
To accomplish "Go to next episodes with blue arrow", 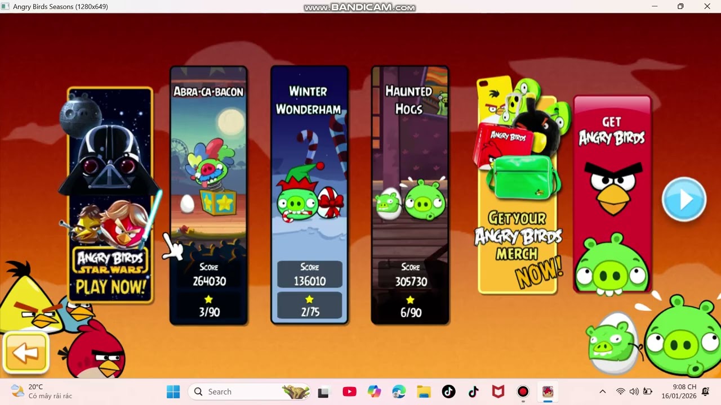I will tap(684, 199).
